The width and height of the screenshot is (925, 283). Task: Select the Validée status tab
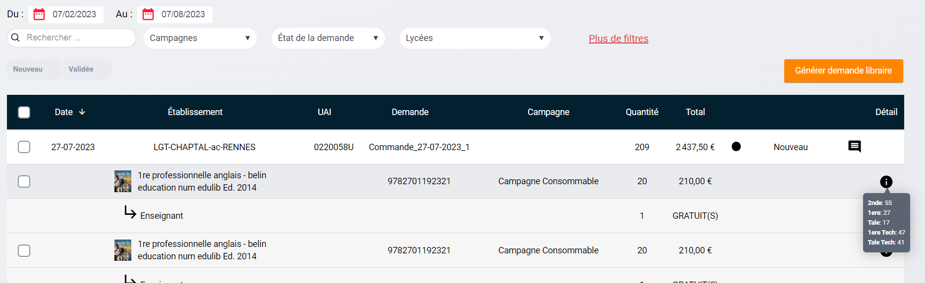point(81,69)
